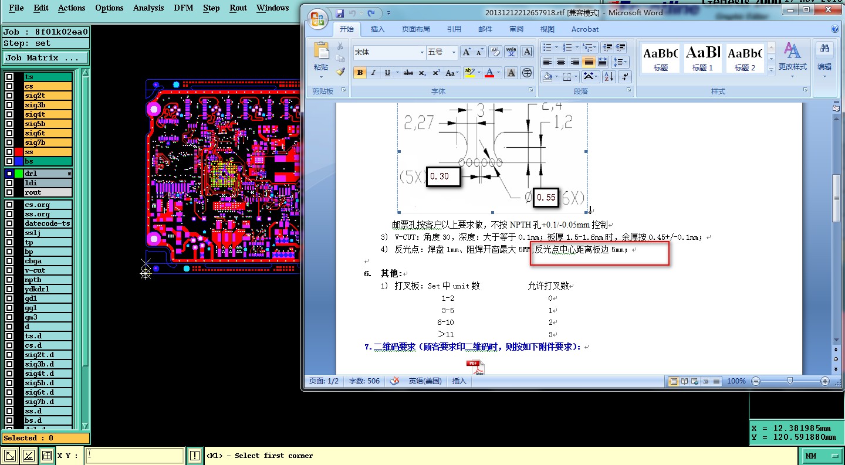Apply strikethrough formatting
Screen dimensions: 845x465
(408, 73)
